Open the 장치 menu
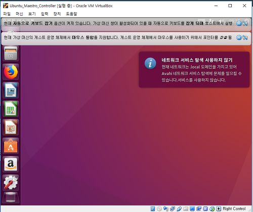The width and height of the screenshot is (253, 212). (57, 14)
